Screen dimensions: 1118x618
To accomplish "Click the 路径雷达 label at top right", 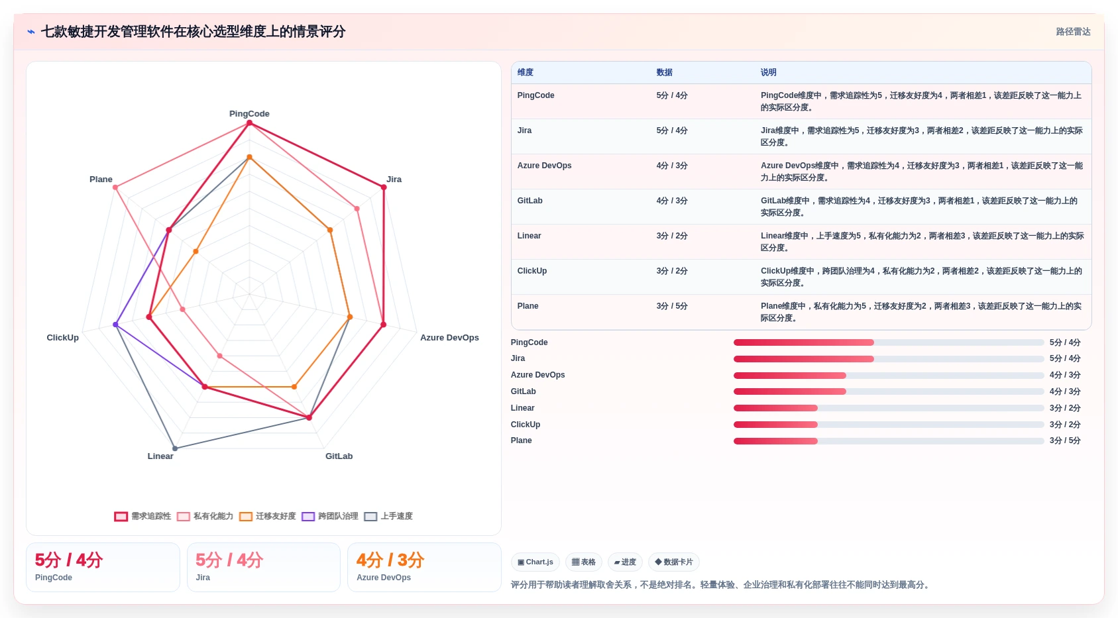I will coord(1073,32).
